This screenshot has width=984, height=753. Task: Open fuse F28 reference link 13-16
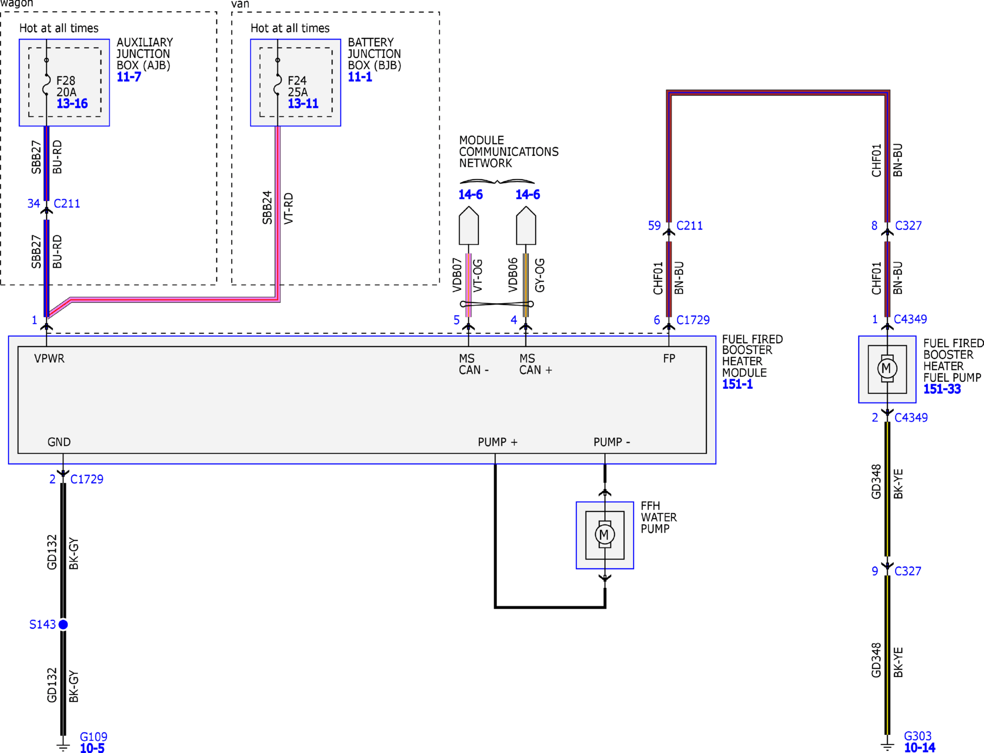coord(72,103)
